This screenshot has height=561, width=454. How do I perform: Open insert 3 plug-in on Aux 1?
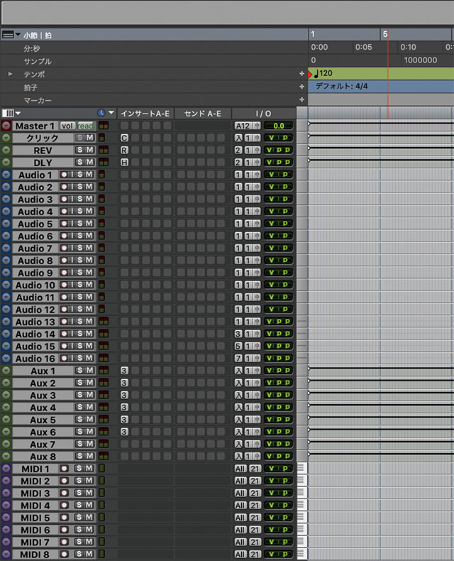tap(124, 371)
